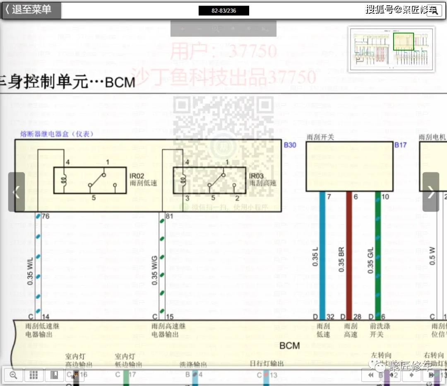Open the search magnifier in top bar
This screenshot has height=386, width=447.
click(x=435, y=12)
